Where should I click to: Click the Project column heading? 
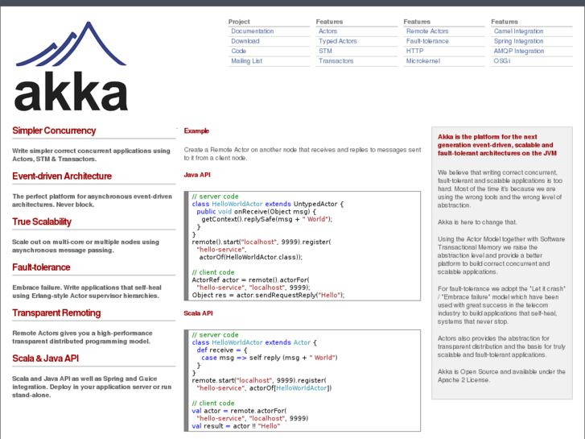pos(239,22)
